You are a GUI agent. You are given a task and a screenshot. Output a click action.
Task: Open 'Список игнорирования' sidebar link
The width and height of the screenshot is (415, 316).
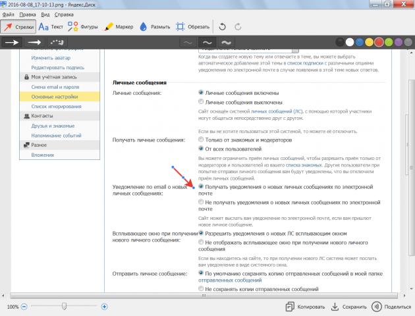tap(56, 106)
